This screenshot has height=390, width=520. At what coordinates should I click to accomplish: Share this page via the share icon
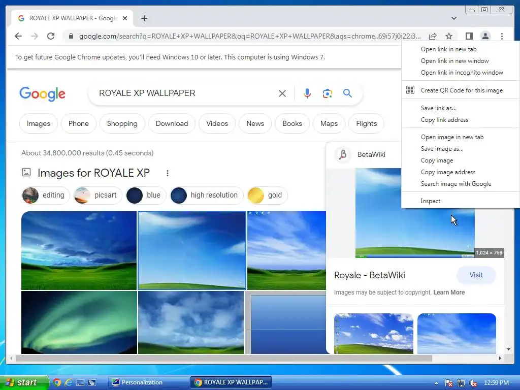[x=433, y=36]
